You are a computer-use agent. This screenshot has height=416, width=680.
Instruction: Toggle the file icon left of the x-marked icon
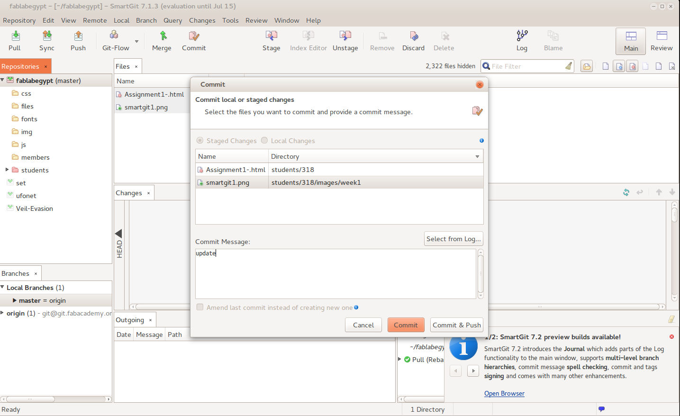pos(659,66)
